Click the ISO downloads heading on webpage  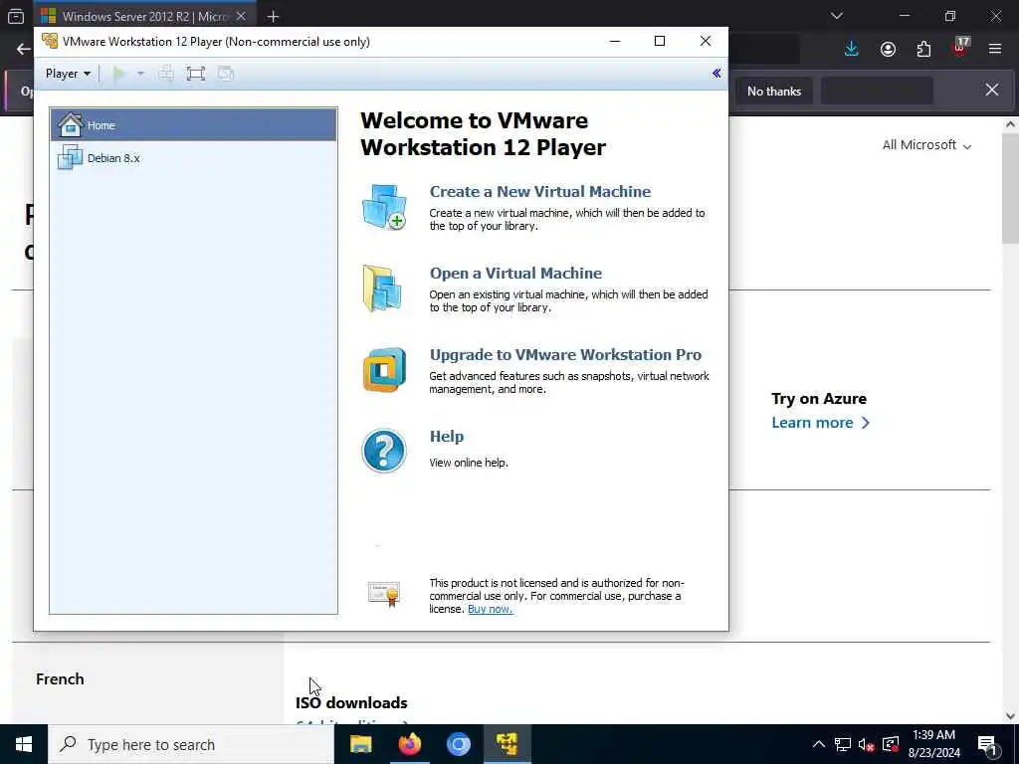click(351, 703)
